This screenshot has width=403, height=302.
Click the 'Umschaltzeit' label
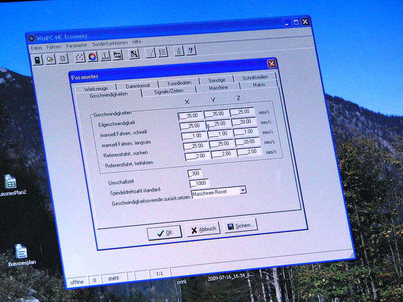[121, 182]
